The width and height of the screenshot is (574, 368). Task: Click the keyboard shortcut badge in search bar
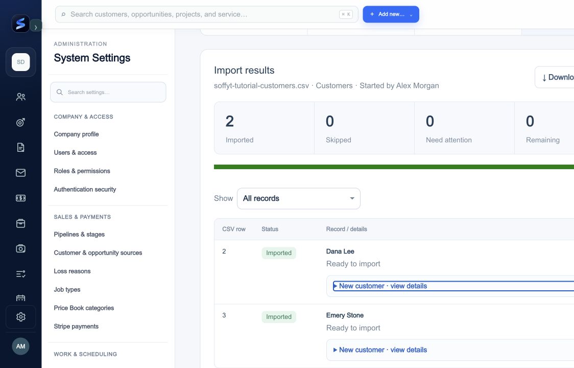(x=346, y=14)
